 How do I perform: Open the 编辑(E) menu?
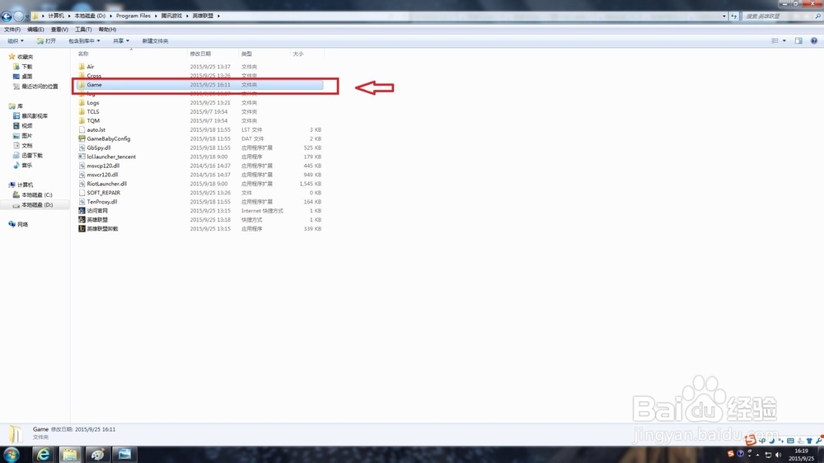(x=35, y=30)
